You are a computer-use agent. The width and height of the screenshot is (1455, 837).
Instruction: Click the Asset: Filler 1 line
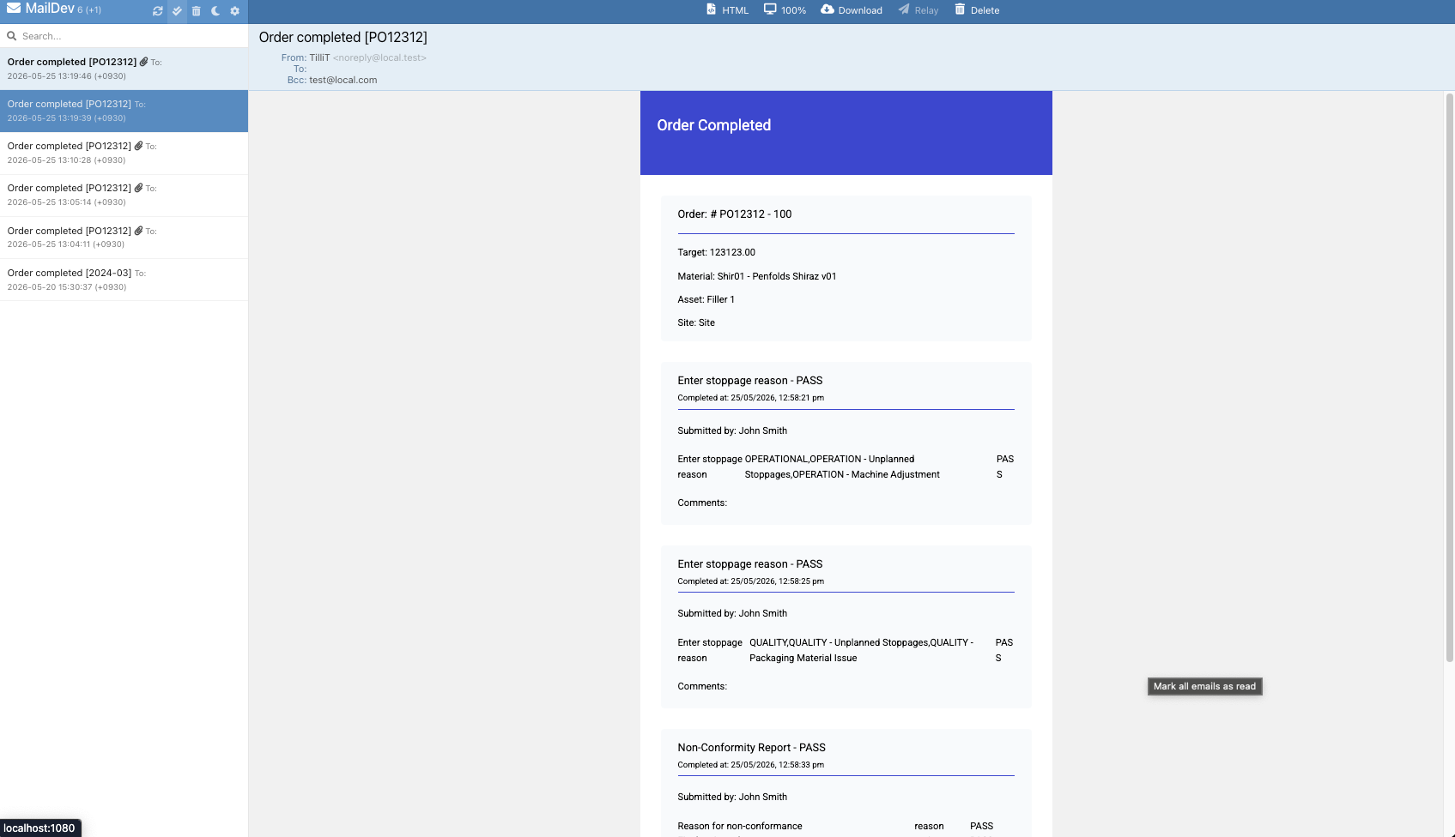tap(706, 299)
